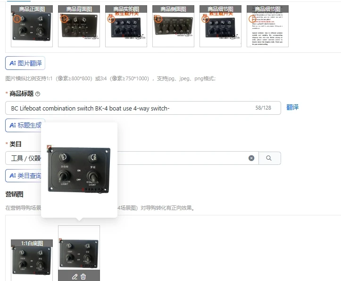Screen dimensions: 341x281
Task: Select the 1:1白底图 marketing thumbnail
Action: [x=32, y=259]
